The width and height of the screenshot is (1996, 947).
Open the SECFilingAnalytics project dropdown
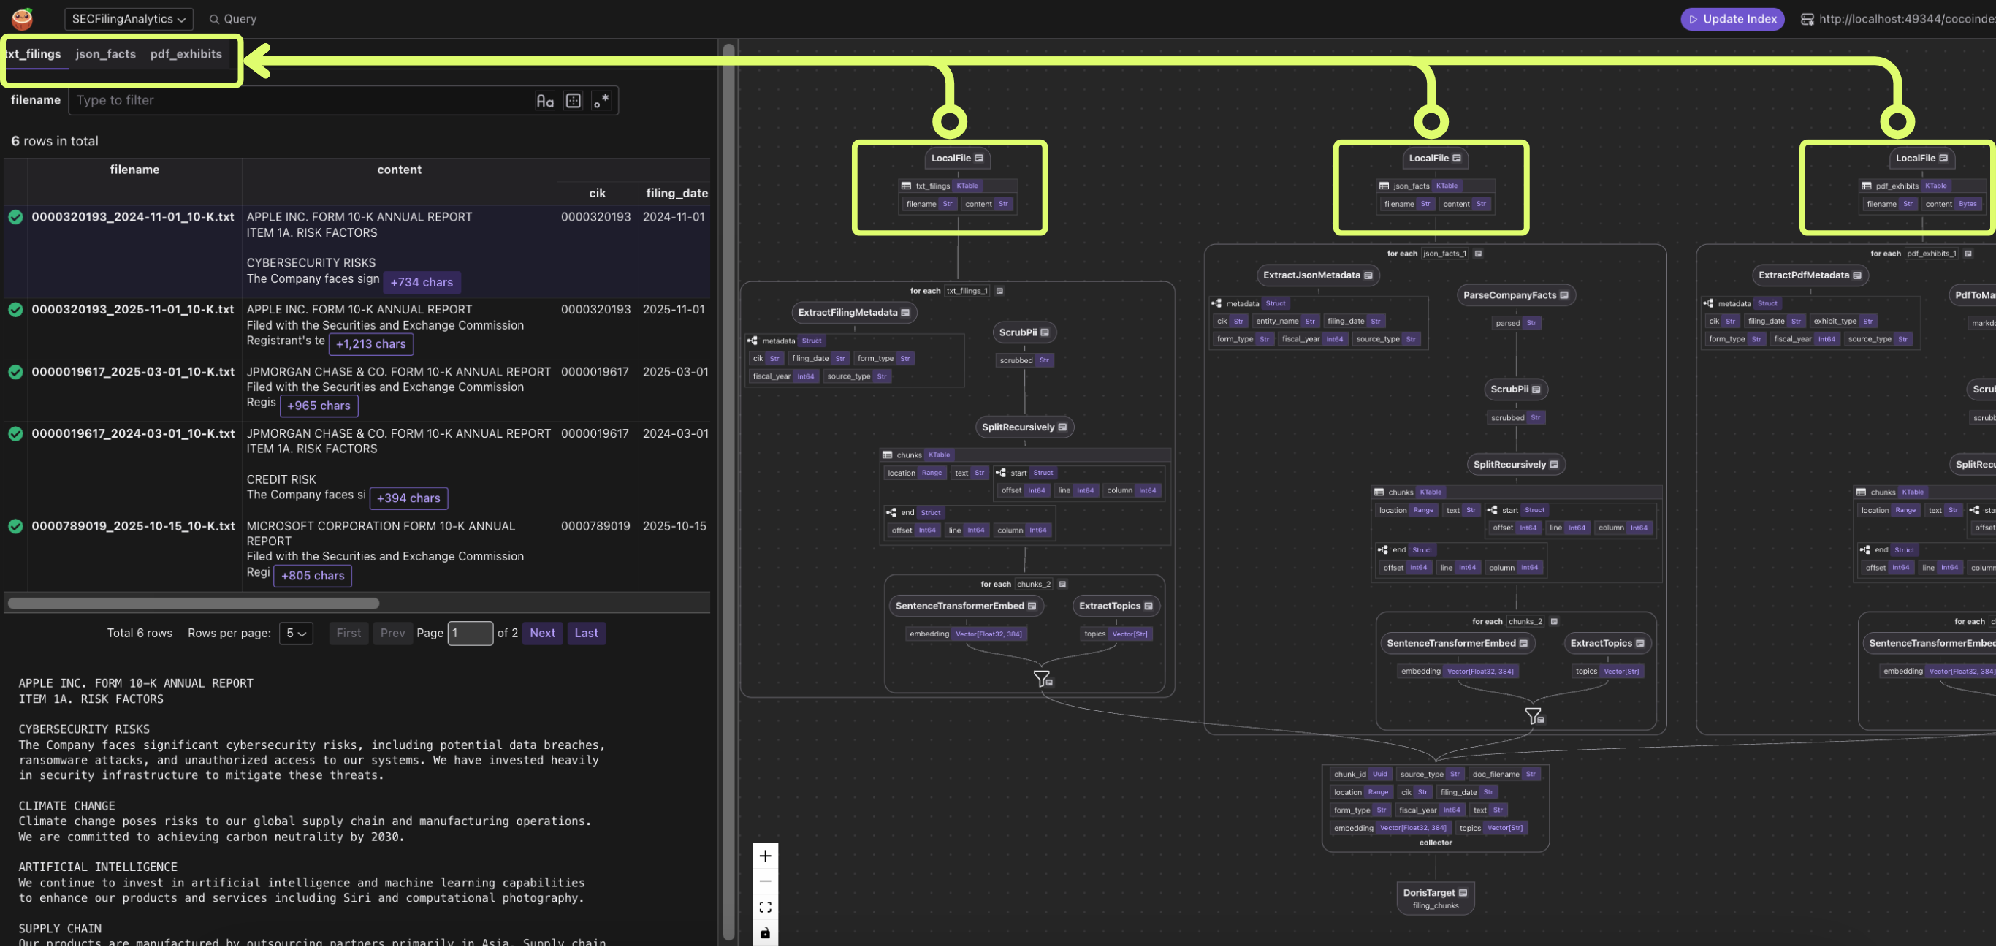[x=129, y=18]
